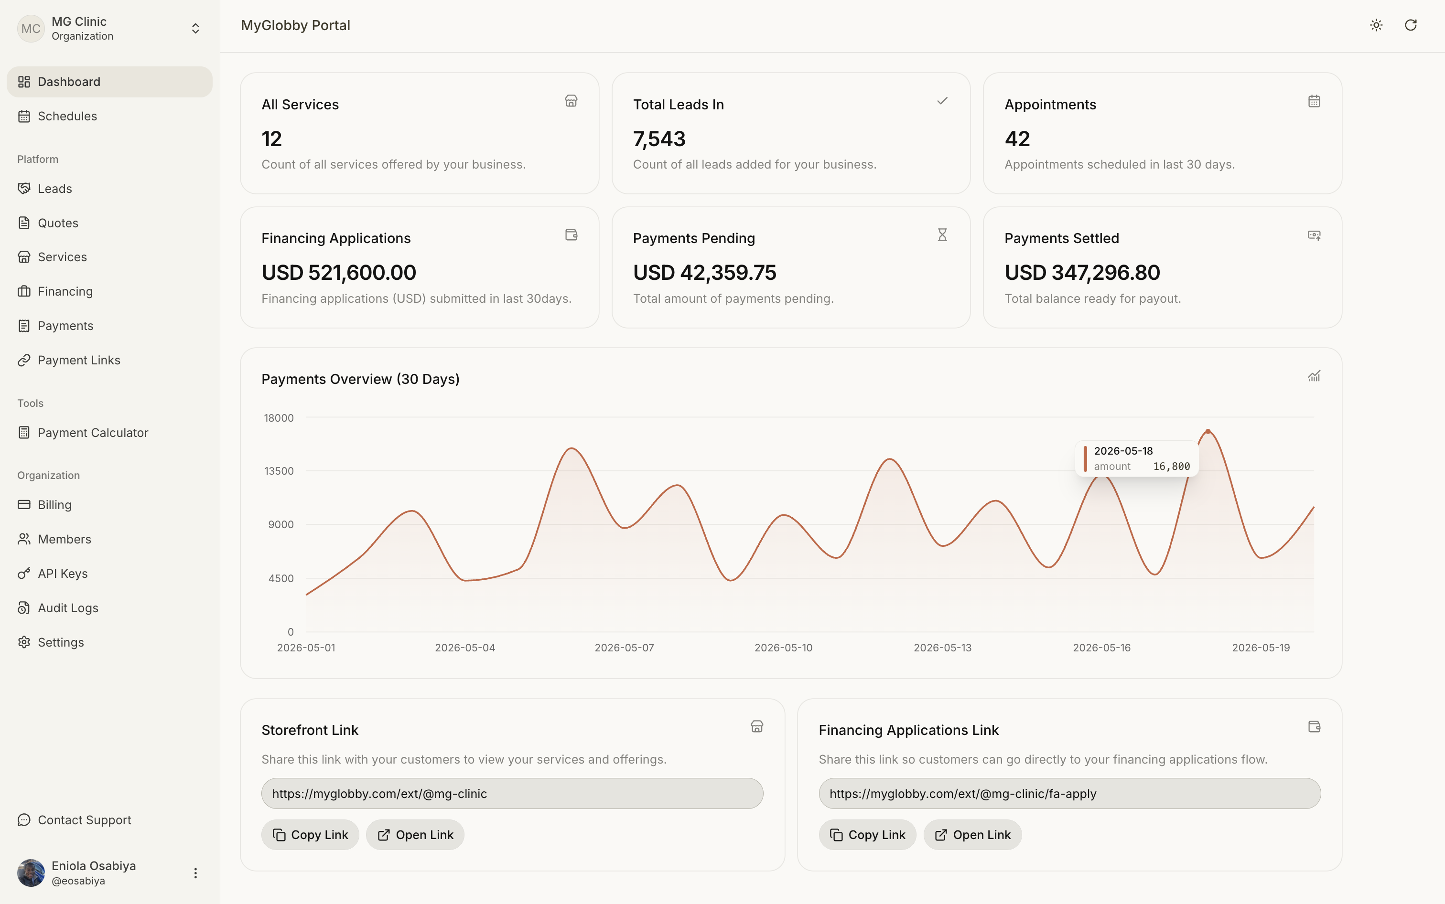This screenshot has height=904, width=1445.
Task: Click the refresh icon in header
Action: [1410, 25]
